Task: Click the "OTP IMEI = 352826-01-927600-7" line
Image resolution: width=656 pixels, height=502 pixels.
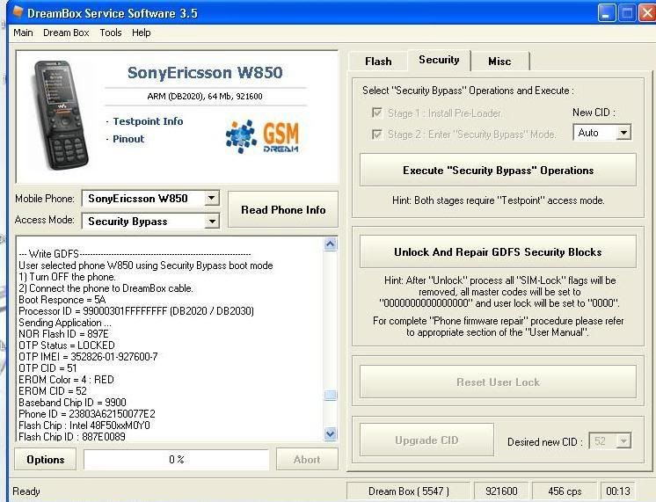Action: pyautogui.click(x=88, y=356)
